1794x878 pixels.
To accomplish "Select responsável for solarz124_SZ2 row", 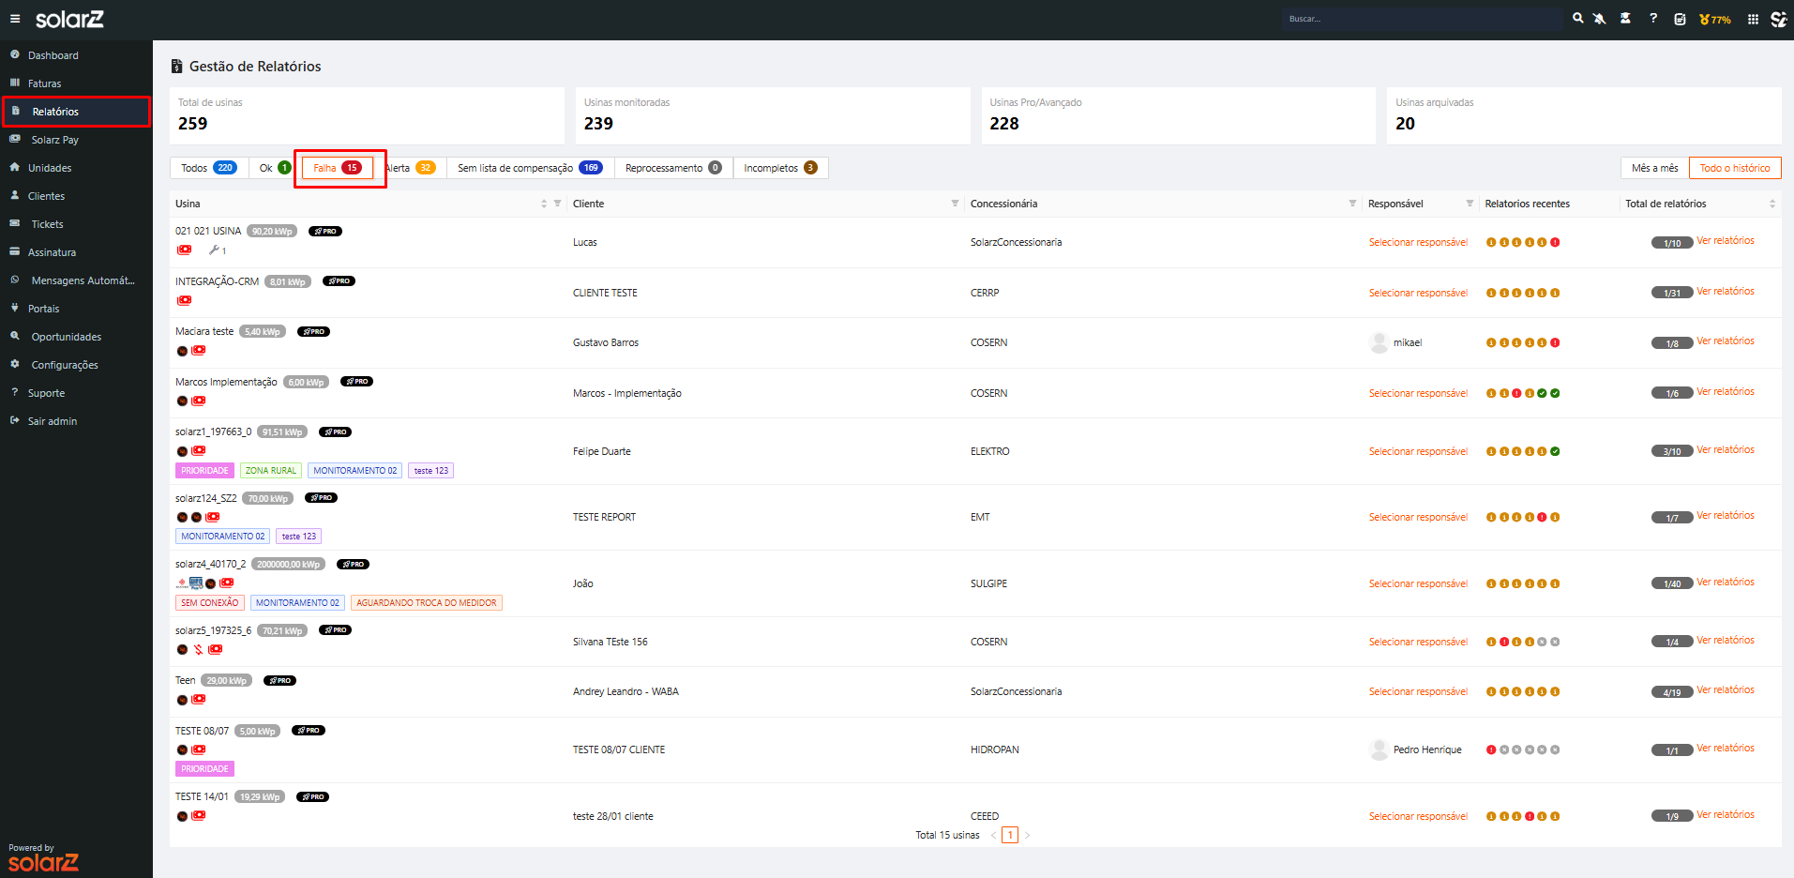I will pos(1418,517).
